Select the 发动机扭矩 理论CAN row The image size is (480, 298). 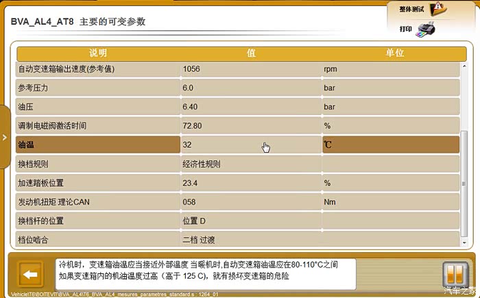tap(98, 202)
